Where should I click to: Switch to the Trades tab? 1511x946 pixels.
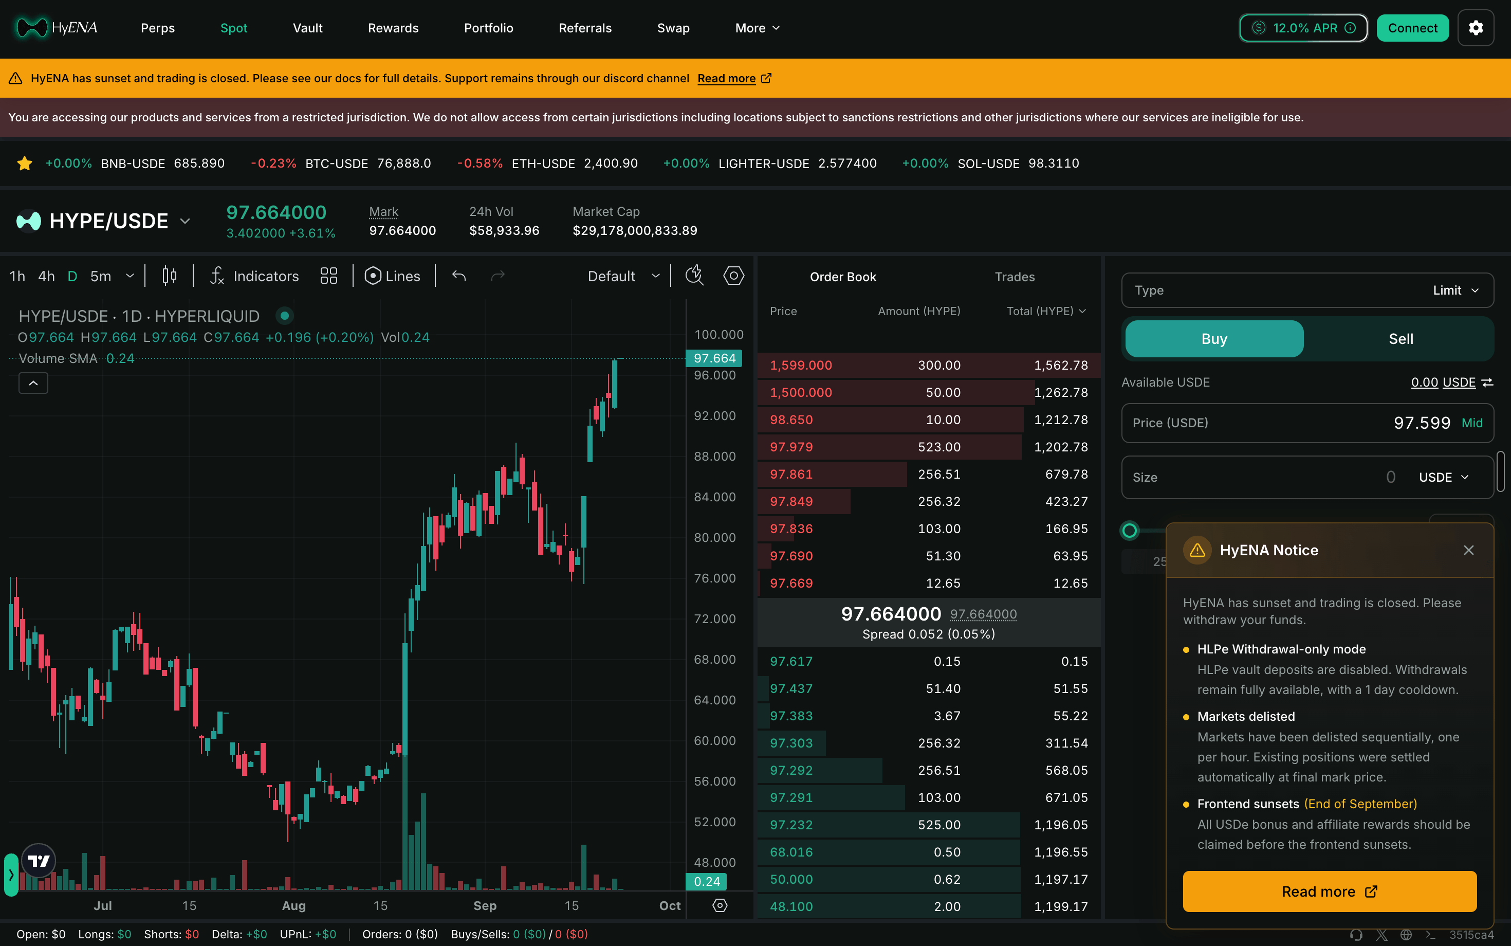1015,277
